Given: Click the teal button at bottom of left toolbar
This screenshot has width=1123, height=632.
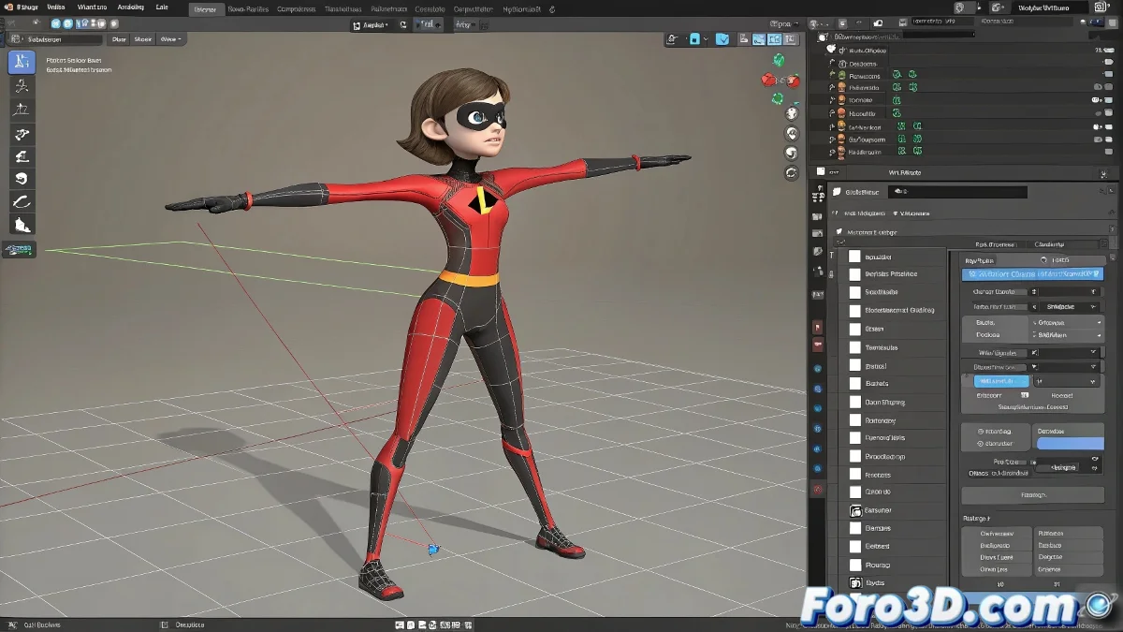Looking at the screenshot, I should [x=20, y=249].
